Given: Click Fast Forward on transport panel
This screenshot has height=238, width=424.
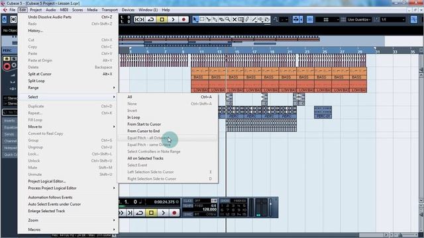Looking at the screenshot, I should (x=121, y=213).
